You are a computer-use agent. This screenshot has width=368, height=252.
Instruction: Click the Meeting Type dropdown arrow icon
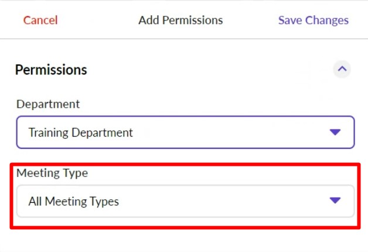coord(335,200)
